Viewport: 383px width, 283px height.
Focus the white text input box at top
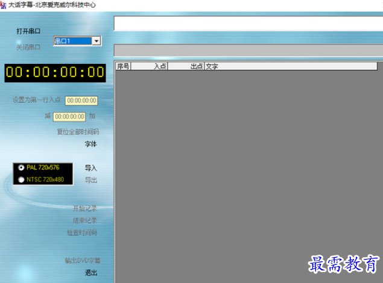[x=248, y=23]
